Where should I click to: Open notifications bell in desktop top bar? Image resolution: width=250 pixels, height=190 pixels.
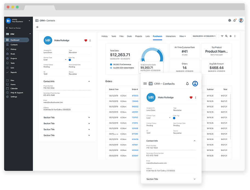click(x=235, y=21)
